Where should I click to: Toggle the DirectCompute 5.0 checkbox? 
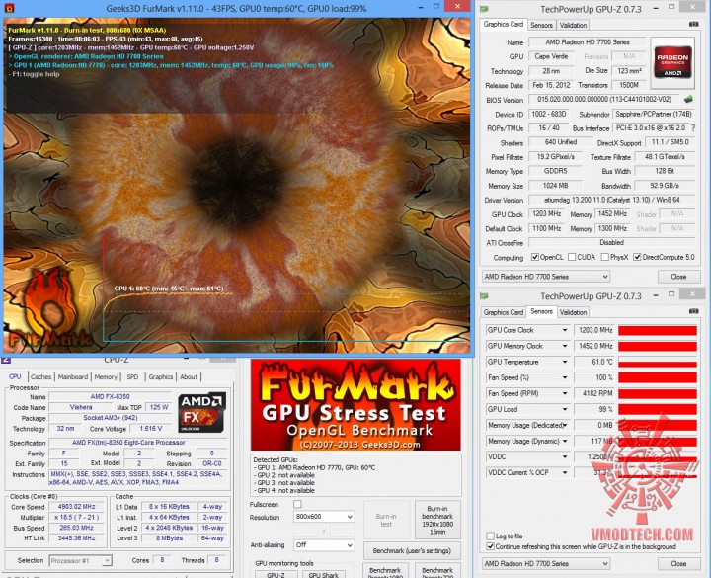[637, 257]
